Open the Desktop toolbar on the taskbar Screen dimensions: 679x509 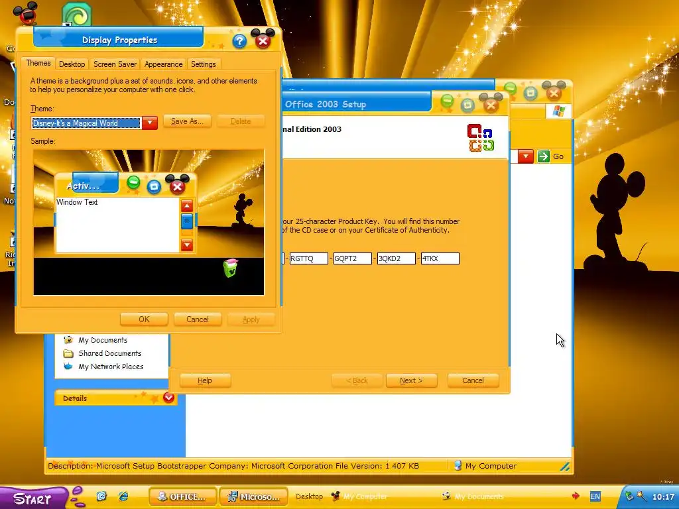tap(309, 496)
